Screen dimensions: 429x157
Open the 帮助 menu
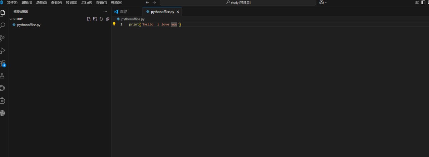(117, 3)
